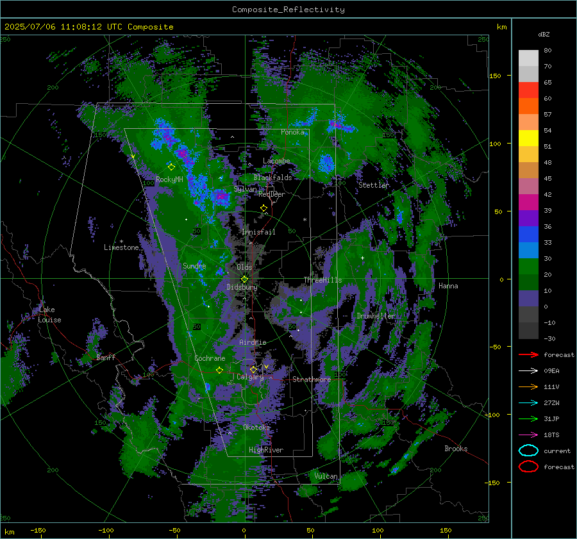Click the 18TS legend label

click(551, 435)
